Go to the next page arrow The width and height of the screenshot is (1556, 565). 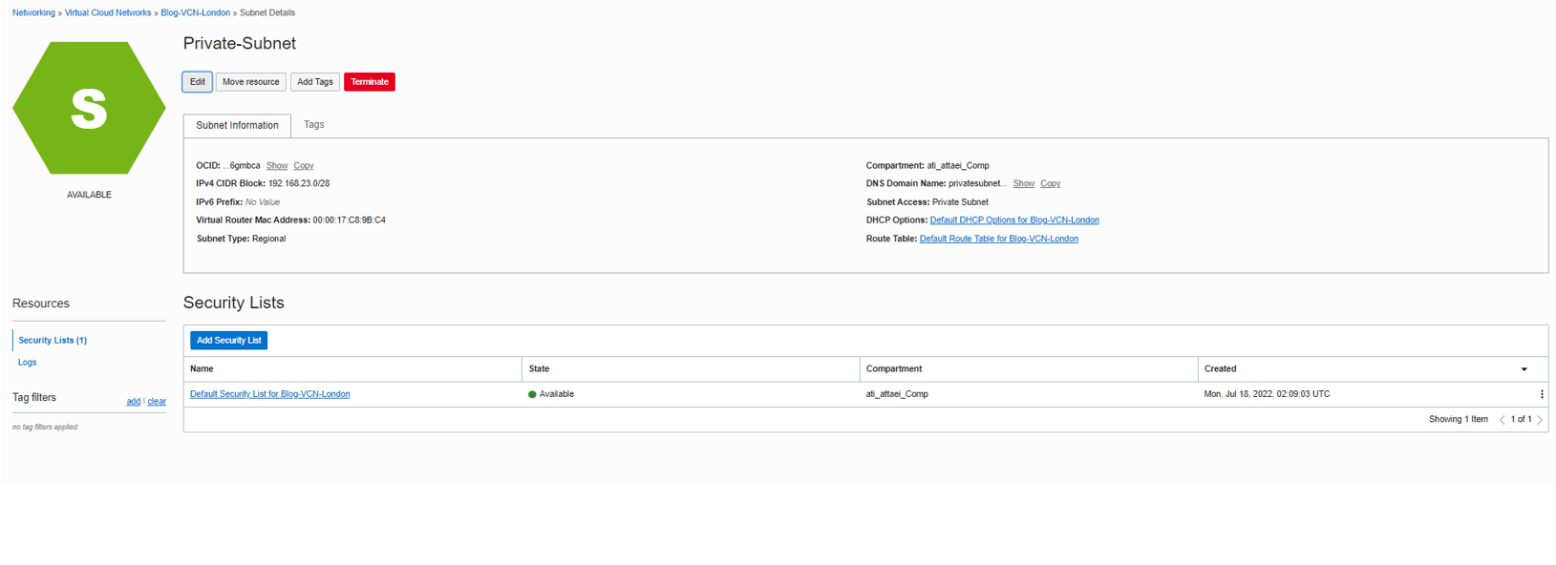pos(1540,420)
